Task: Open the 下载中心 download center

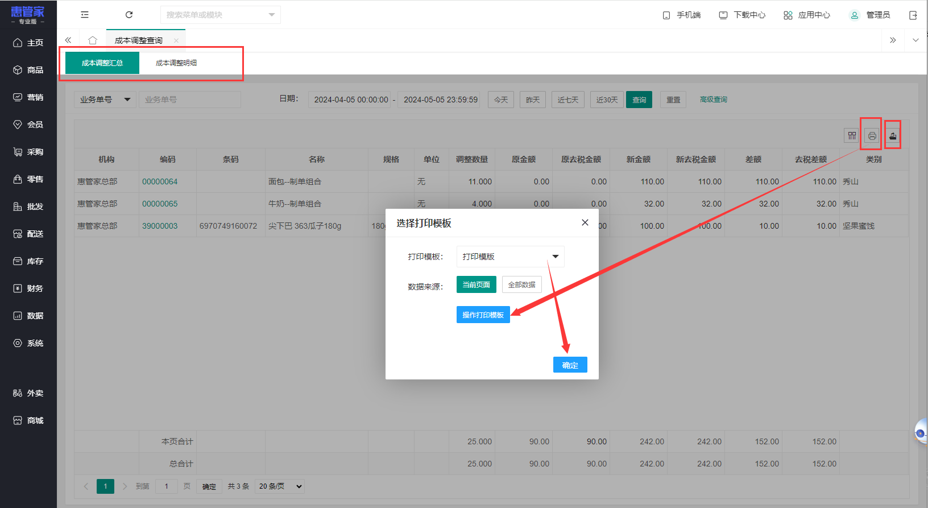Action: point(742,15)
